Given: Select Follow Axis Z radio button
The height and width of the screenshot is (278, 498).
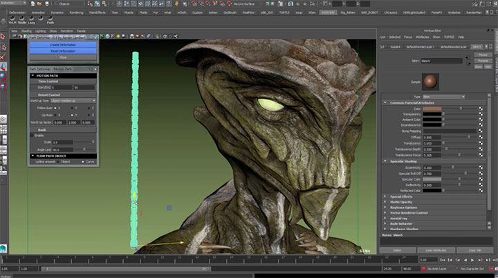Looking at the screenshot, I should pyautogui.click(x=89, y=108).
